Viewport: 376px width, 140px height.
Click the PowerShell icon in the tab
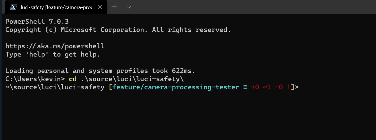13,7
